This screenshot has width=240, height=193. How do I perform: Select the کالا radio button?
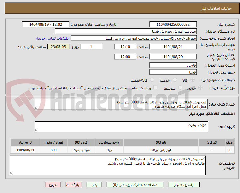[x=193, y=80]
